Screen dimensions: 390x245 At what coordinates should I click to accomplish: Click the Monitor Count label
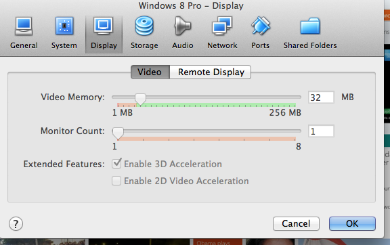(72, 131)
